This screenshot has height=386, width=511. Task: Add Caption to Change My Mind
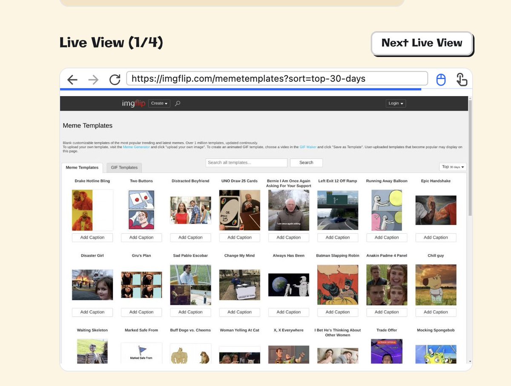tap(239, 312)
